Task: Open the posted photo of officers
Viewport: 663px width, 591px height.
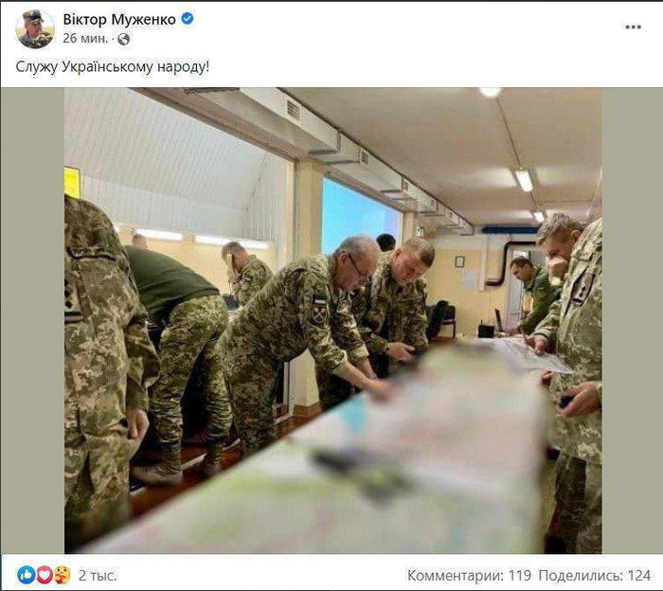Action: click(332, 320)
